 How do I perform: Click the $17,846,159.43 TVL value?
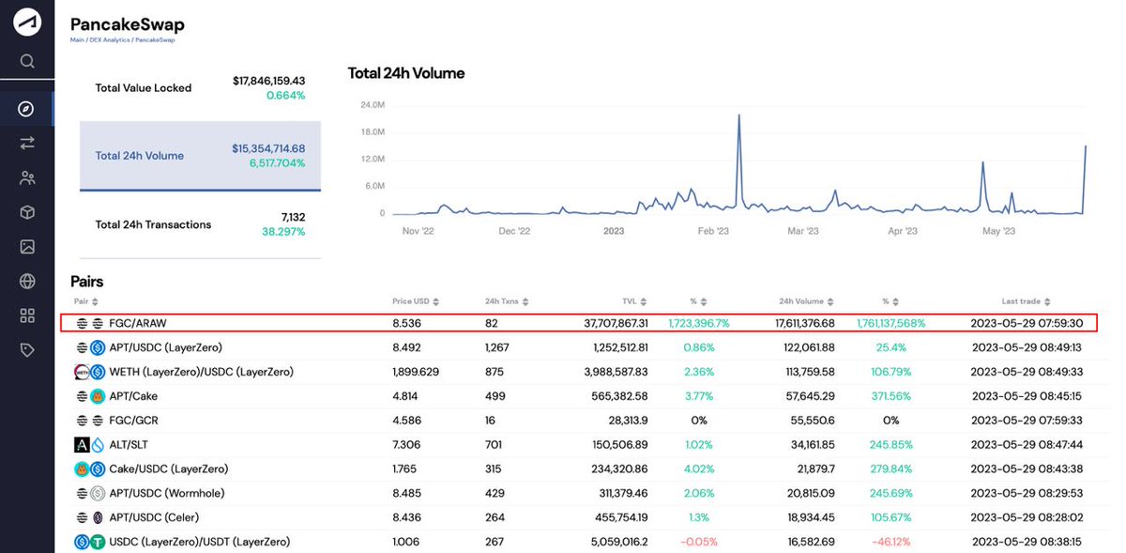click(x=269, y=81)
